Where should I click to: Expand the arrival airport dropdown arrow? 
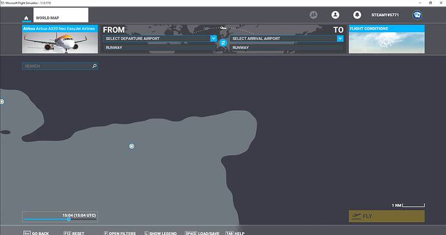pyautogui.click(x=340, y=38)
